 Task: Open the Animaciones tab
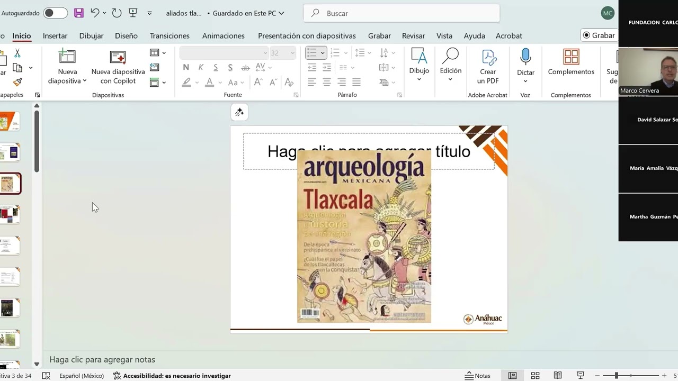pyautogui.click(x=224, y=35)
